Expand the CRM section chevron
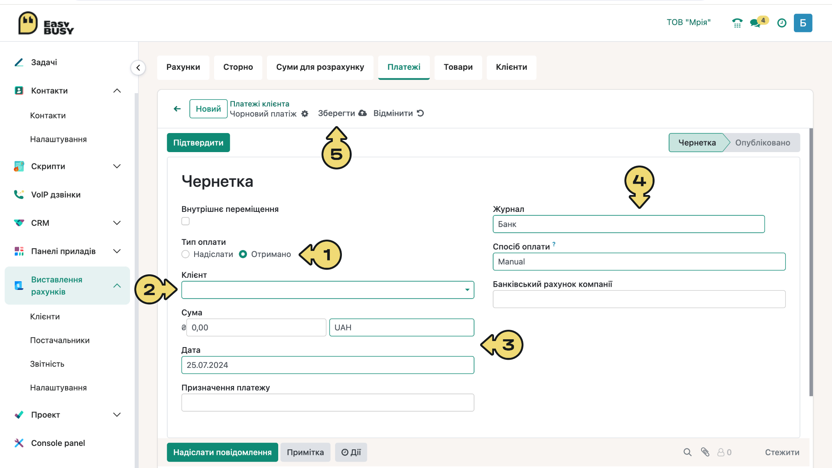 click(117, 223)
